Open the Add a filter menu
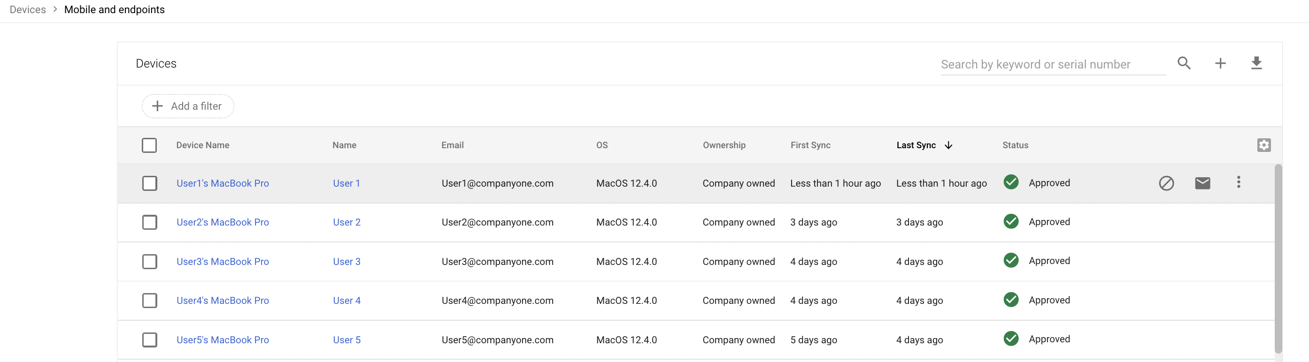This screenshot has width=1309, height=362. [187, 106]
